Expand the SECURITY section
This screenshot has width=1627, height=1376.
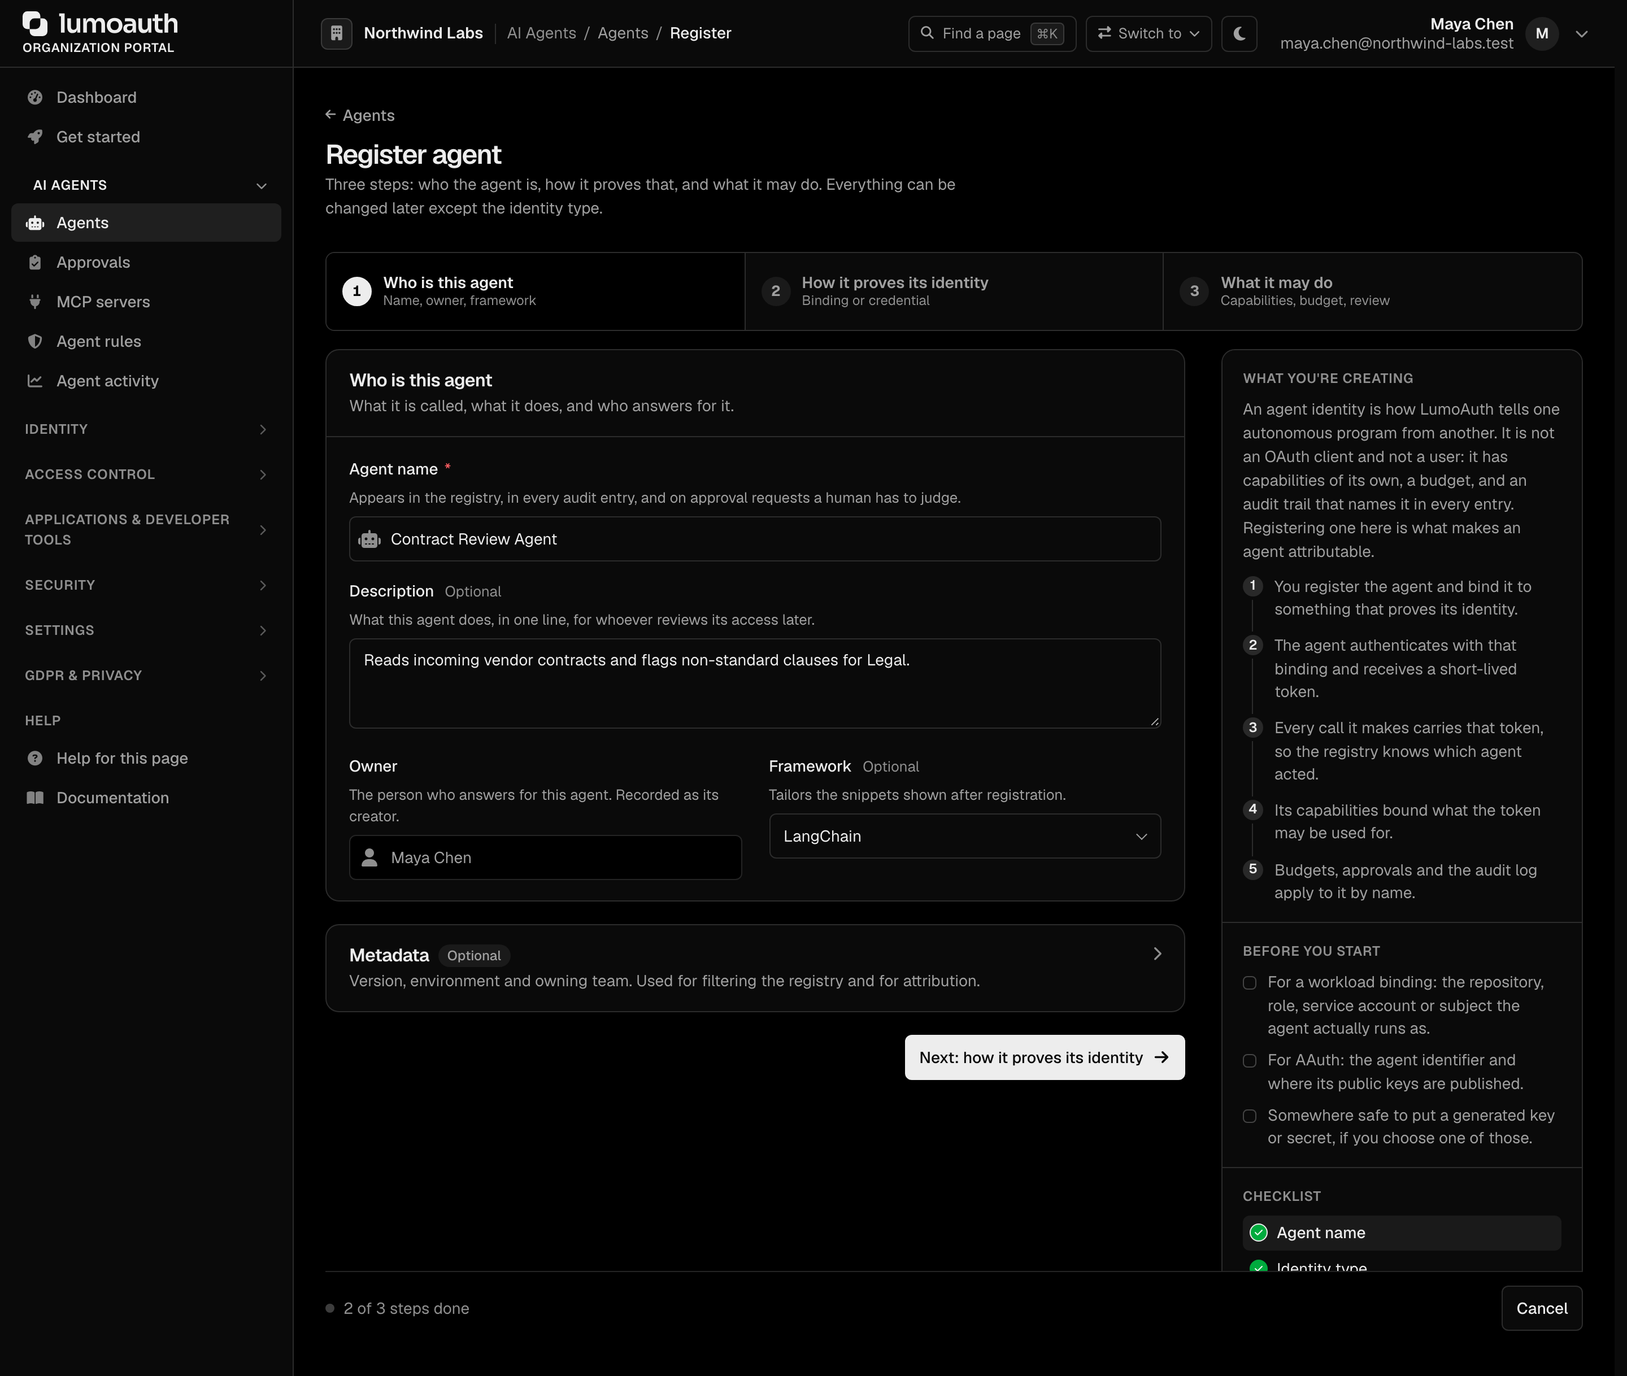[146, 585]
